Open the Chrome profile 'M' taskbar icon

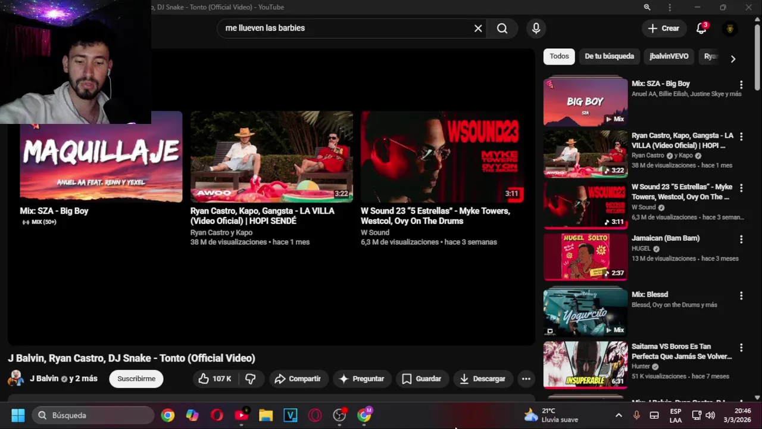click(x=364, y=415)
